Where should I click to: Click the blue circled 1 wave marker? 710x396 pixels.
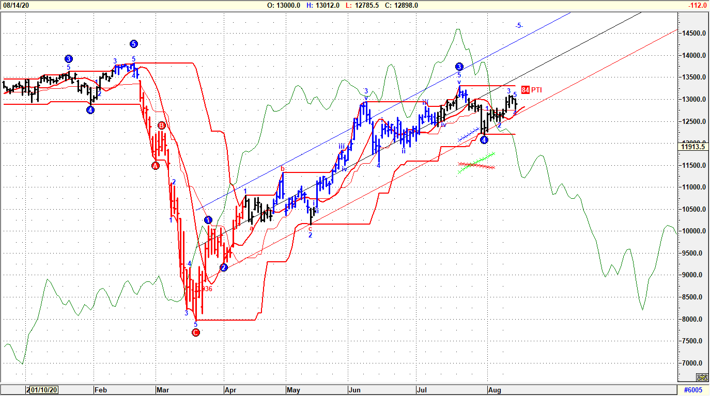[208, 220]
